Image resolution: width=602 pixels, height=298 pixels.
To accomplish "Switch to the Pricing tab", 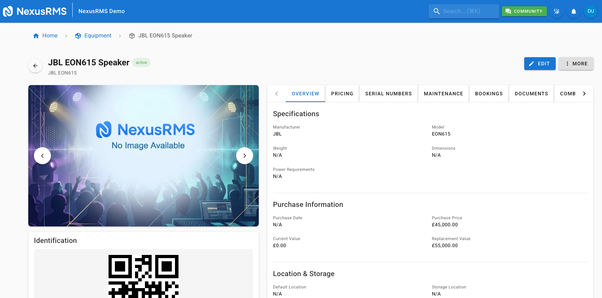I will [342, 94].
